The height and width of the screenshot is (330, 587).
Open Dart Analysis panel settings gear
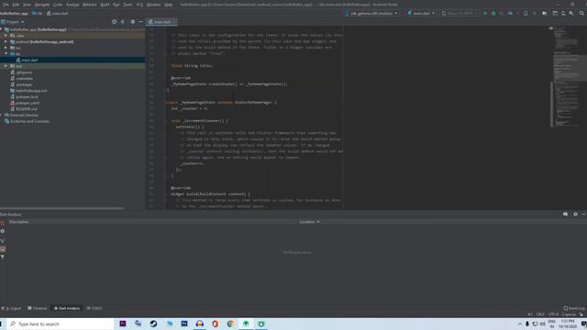coord(575,214)
